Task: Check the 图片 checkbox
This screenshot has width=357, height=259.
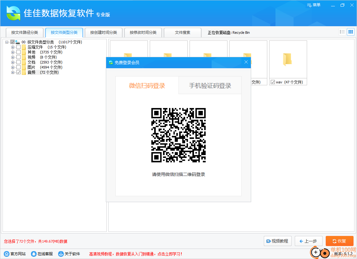Action: pos(18,67)
